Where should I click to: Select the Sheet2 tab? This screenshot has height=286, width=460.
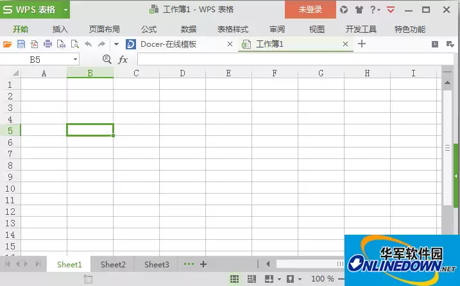click(x=113, y=265)
